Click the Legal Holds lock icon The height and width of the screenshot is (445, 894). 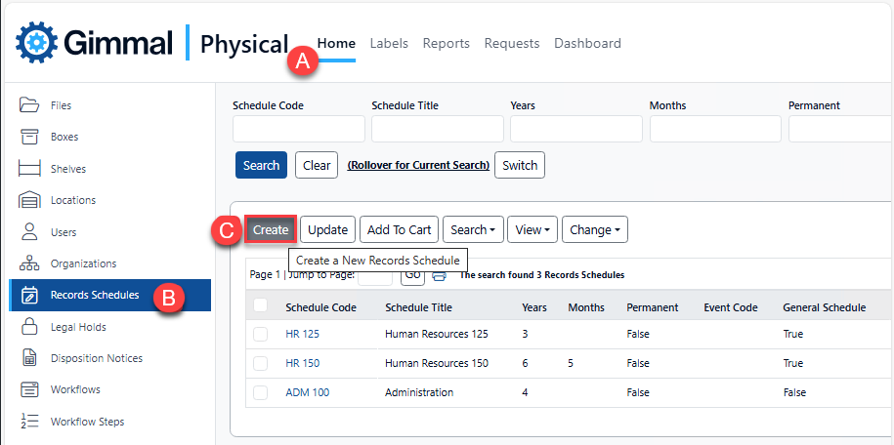pos(29,327)
